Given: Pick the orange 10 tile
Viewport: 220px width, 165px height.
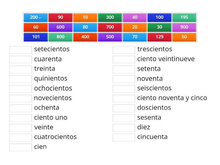Looking at the screenshot, I should (85, 17).
